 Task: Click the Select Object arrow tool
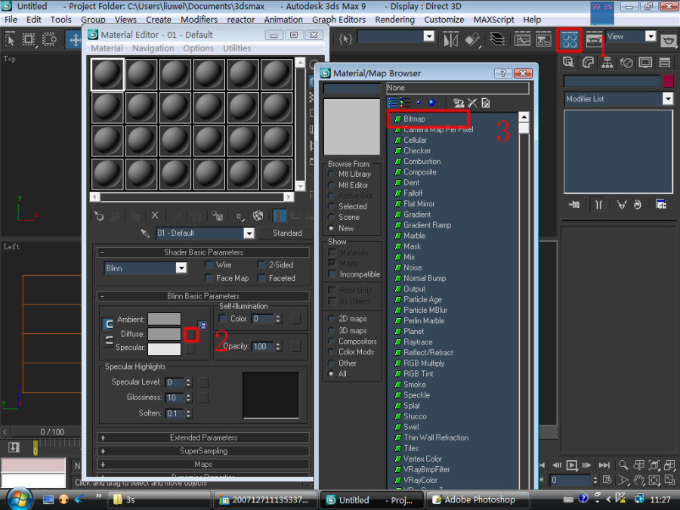pos(10,40)
